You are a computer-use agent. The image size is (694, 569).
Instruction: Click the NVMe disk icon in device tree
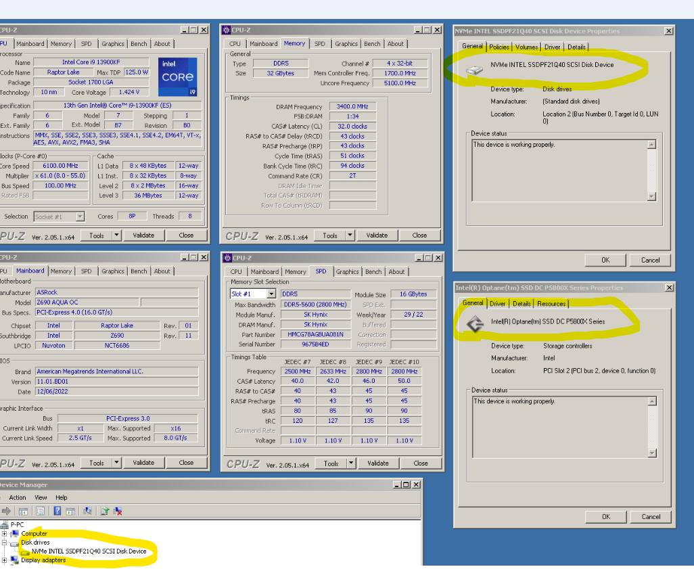25,551
